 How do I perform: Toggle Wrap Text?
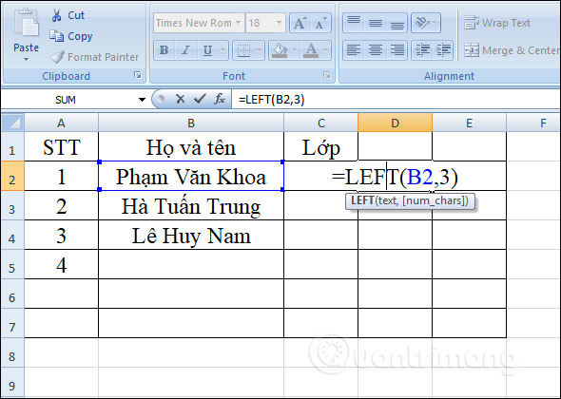tap(497, 23)
